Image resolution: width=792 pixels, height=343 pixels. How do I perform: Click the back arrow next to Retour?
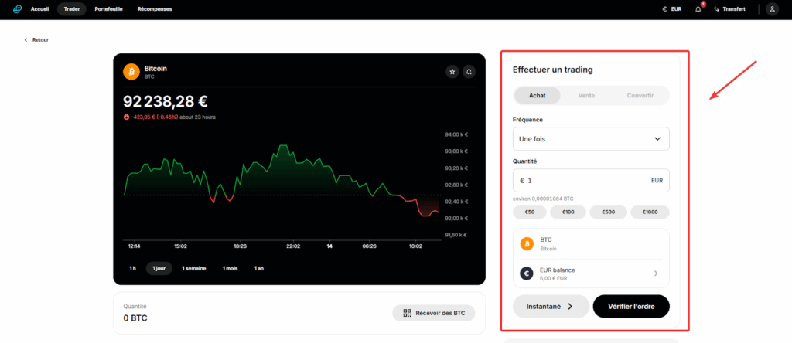26,40
